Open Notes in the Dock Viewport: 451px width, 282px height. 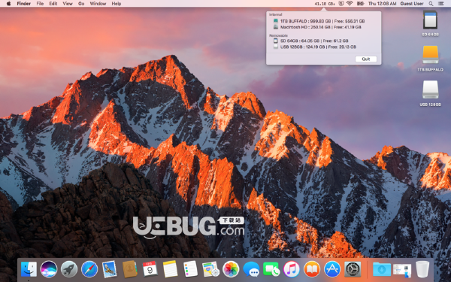170,269
